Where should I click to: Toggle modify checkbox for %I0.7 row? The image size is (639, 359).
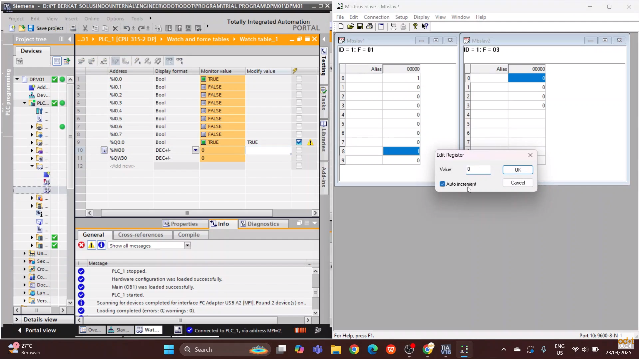point(299,134)
